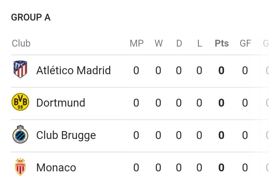The height and width of the screenshot is (179, 269).
Task: Click the Dortmund BVB logo
Action: point(20,102)
